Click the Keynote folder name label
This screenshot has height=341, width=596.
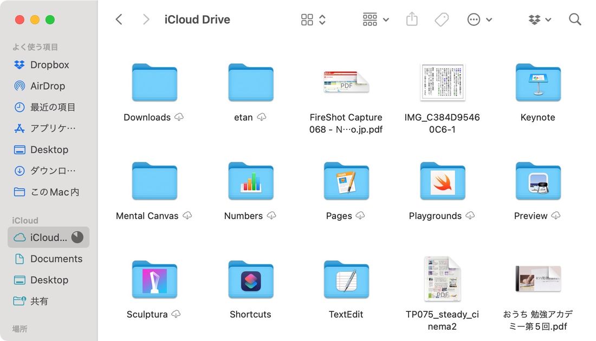[538, 117]
